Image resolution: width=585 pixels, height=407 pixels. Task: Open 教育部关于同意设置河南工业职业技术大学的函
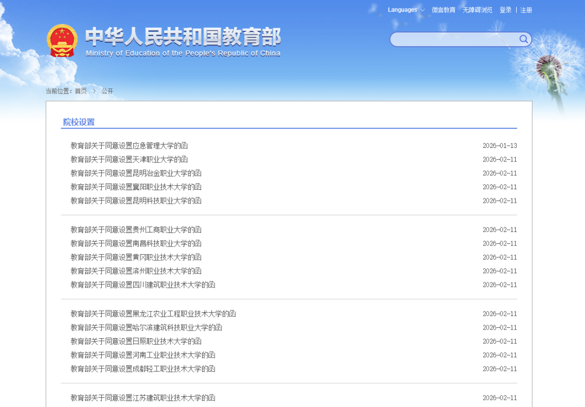(143, 355)
